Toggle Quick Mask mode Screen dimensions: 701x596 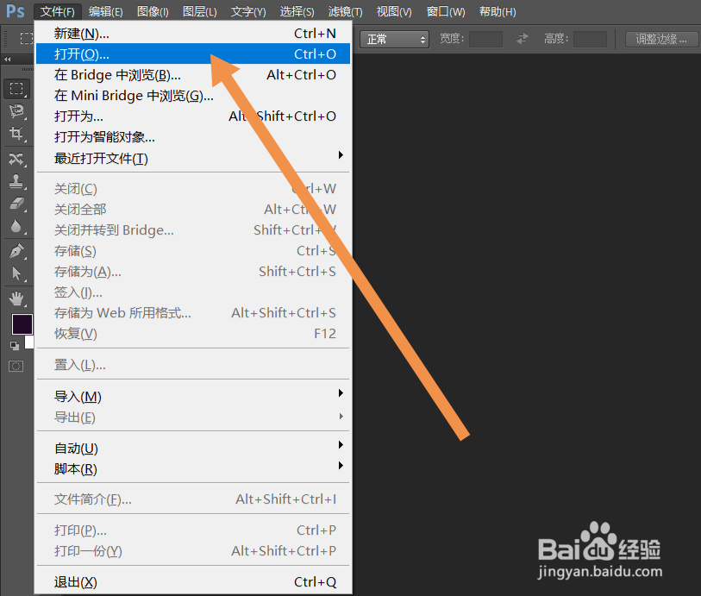[x=16, y=366]
